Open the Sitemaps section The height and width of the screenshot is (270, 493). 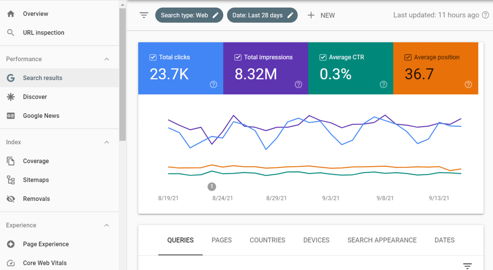[36, 180]
